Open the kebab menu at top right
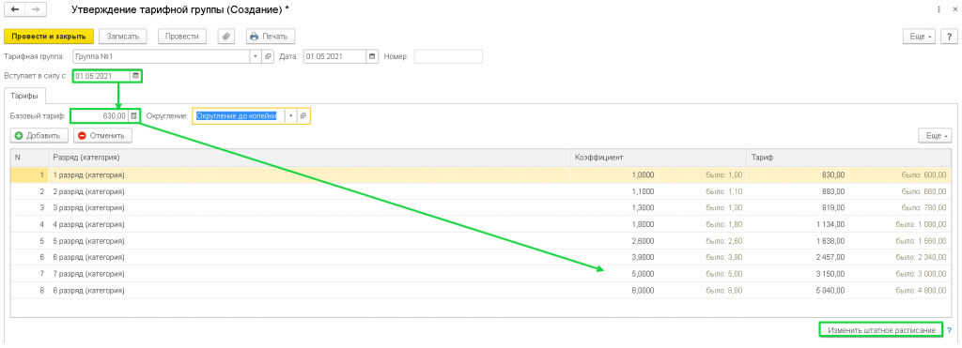Viewport: 962px width, 348px height. [x=939, y=9]
